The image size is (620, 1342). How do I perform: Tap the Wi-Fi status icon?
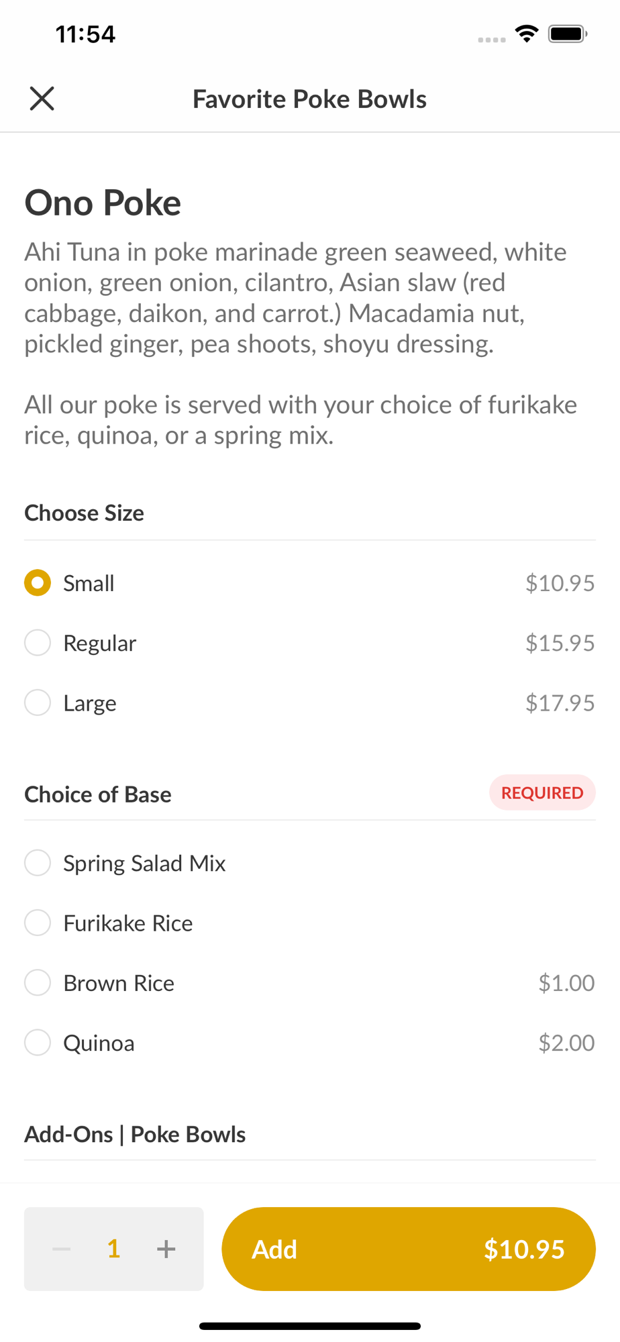(527, 34)
